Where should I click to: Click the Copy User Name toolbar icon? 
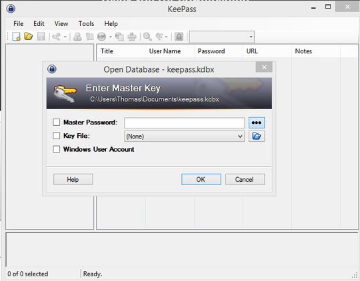77,37
